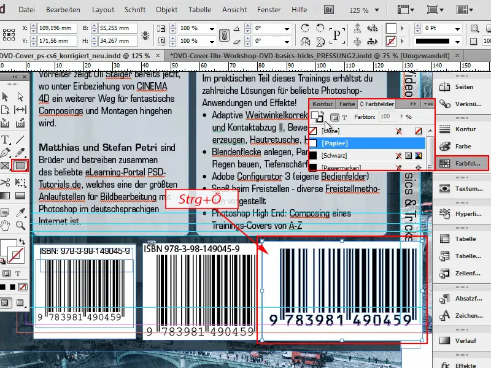The width and height of the screenshot is (491, 368).
Task: Select the Rectangle tool in the toolbox
Action: point(20,165)
